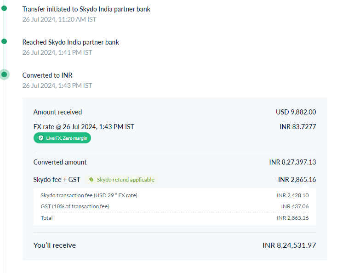Click the Live FX, Zero margin badge text

(x=66, y=138)
